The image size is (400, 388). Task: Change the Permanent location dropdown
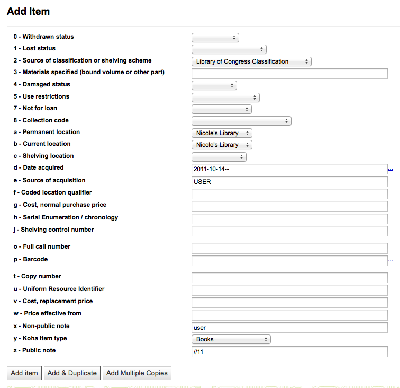coord(222,133)
